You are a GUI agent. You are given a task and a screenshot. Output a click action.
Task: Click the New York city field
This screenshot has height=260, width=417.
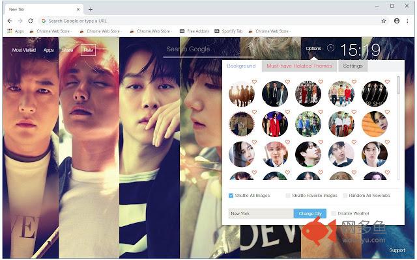pos(261,213)
